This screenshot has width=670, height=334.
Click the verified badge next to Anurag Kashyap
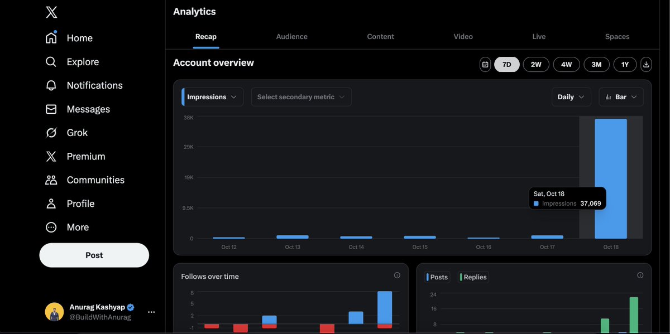(130, 307)
